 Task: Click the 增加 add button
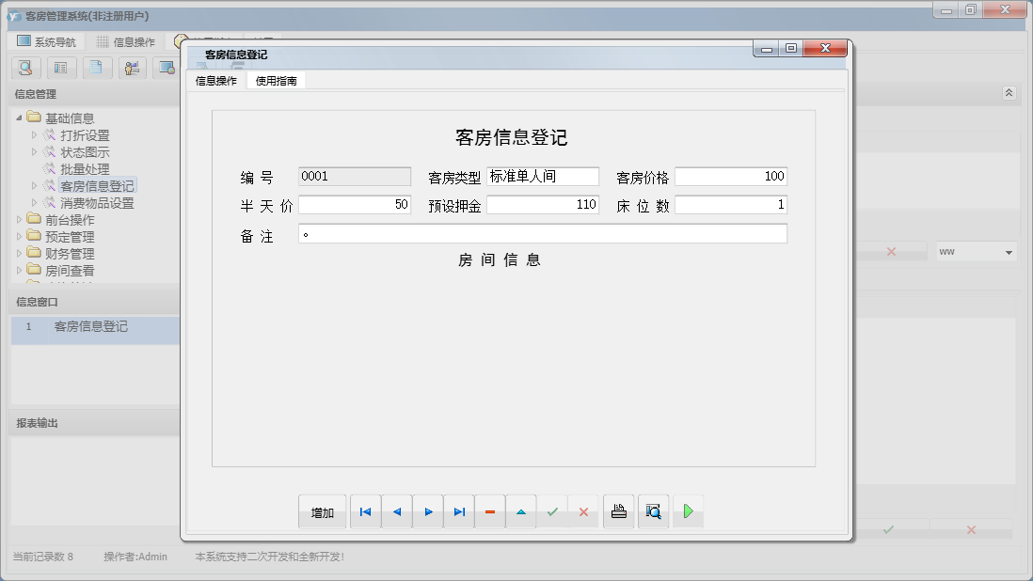tap(322, 512)
